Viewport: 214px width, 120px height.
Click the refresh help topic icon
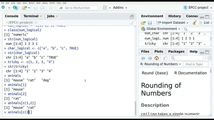(209, 58)
